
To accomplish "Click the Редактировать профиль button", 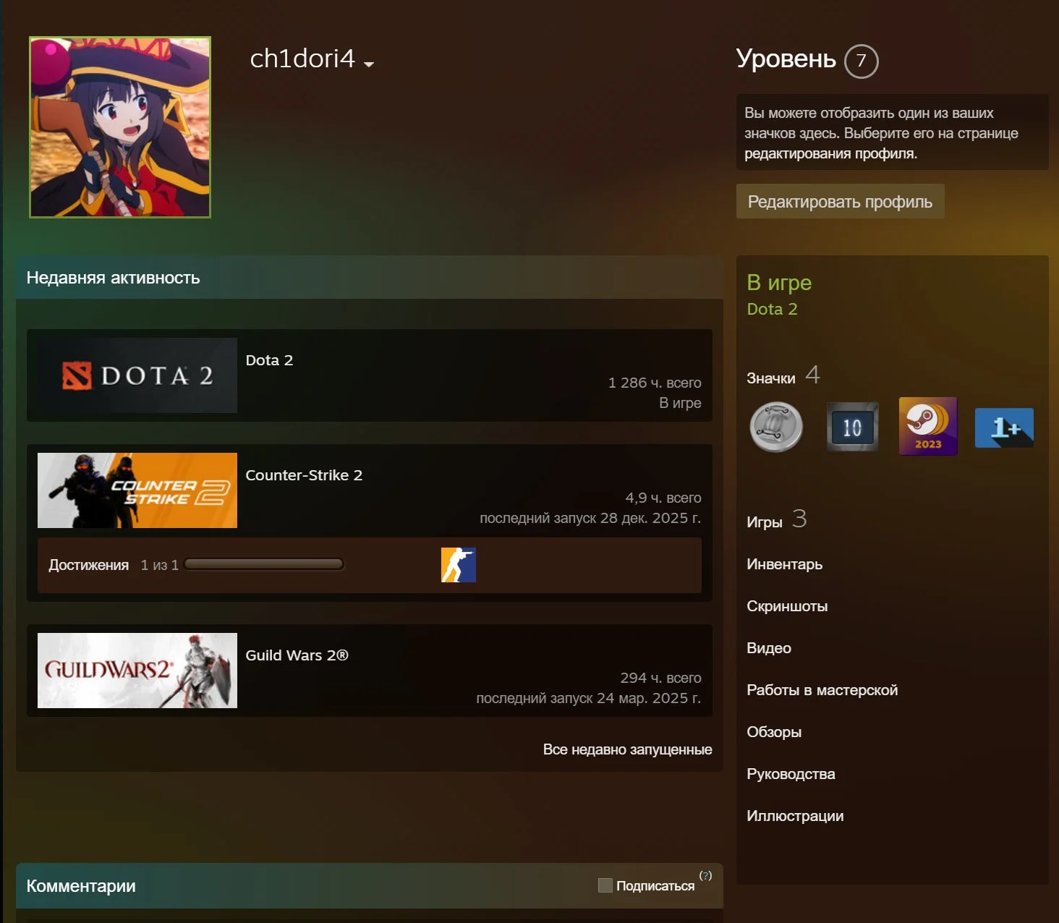I will click(840, 201).
